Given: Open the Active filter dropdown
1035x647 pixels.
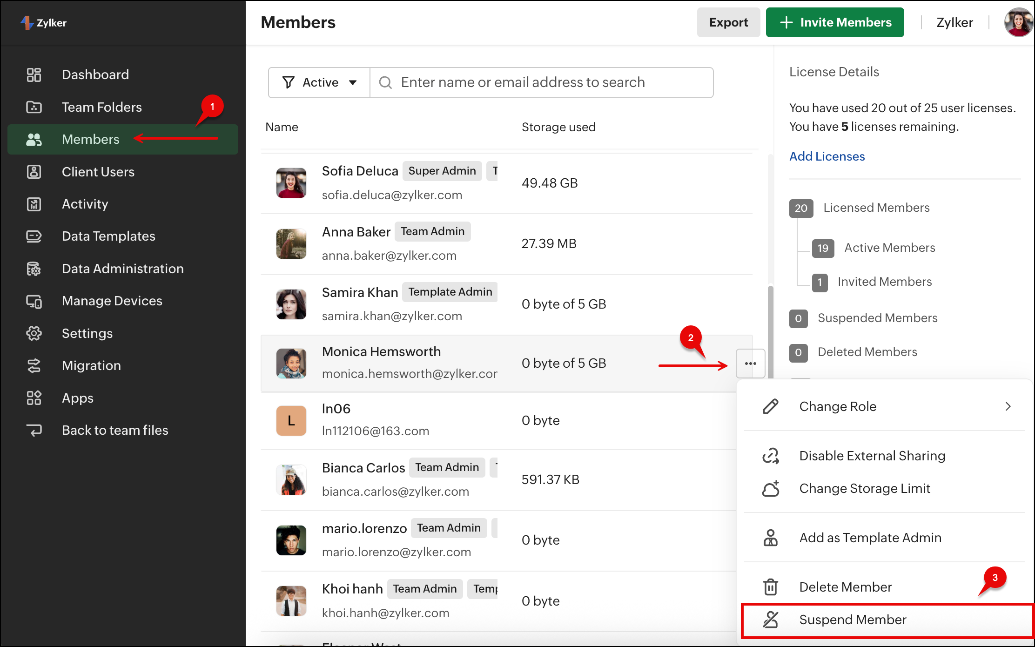Looking at the screenshot, I should (x=319, y=82).
